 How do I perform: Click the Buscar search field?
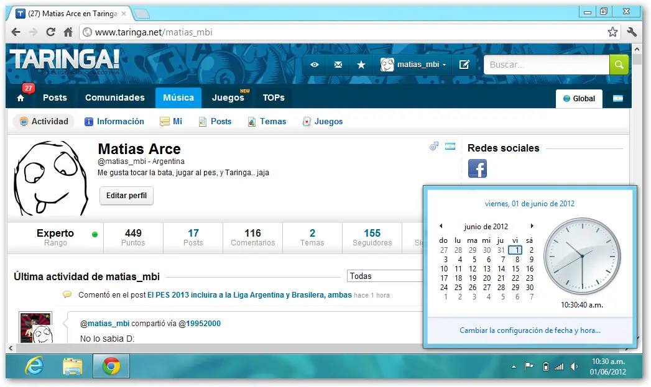click(x=547, y=65)
